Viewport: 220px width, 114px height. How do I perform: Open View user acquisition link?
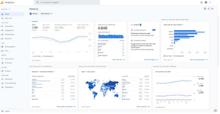coord(199,60)
